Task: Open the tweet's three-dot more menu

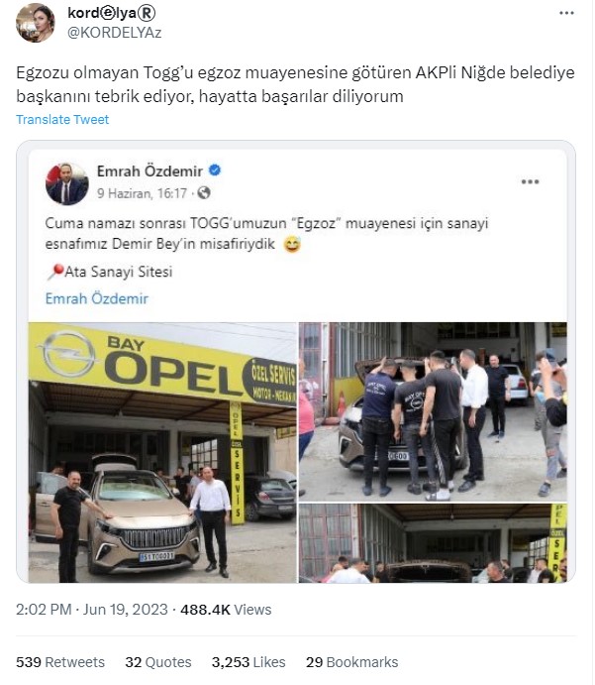Action: pos(566,13)
